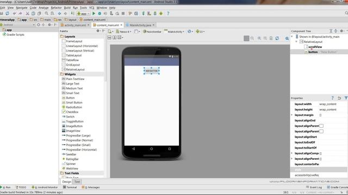Click the Expand All icon in Component Tree
Screen dimensions: 348x195
tap(331, 31)
